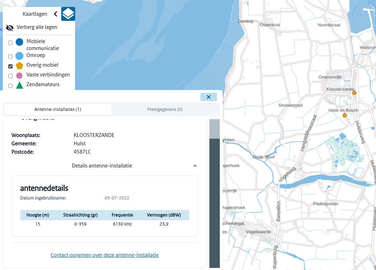Check the Vaste verbindingen layer checkbox

(10, 76)
